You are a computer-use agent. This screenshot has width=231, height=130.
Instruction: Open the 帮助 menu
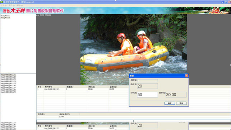pos(19,5)
